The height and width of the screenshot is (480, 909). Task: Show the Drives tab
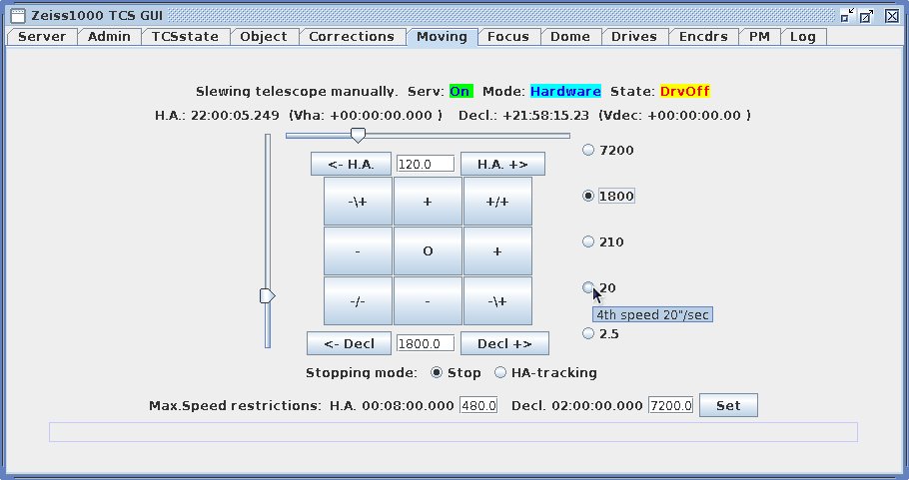(x=634, y=37)
